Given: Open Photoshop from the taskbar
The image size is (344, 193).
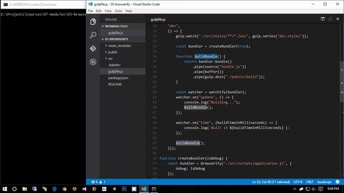Looking at the screenshot, I should tap(124, 189).
